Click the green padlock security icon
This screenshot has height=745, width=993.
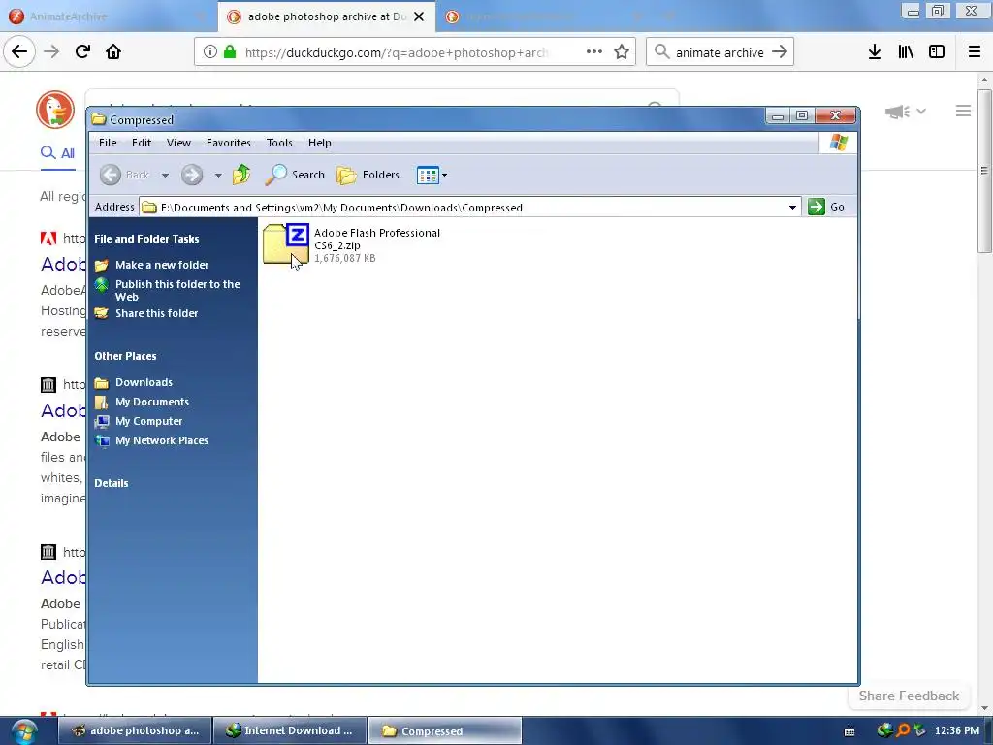click(x=230, y=52)
